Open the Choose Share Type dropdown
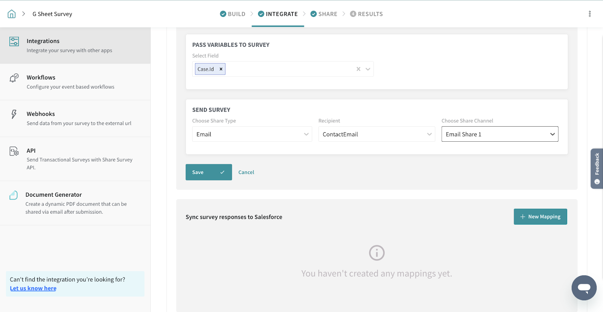This screenshot has width=603, height=312. [x=252, y=134]
